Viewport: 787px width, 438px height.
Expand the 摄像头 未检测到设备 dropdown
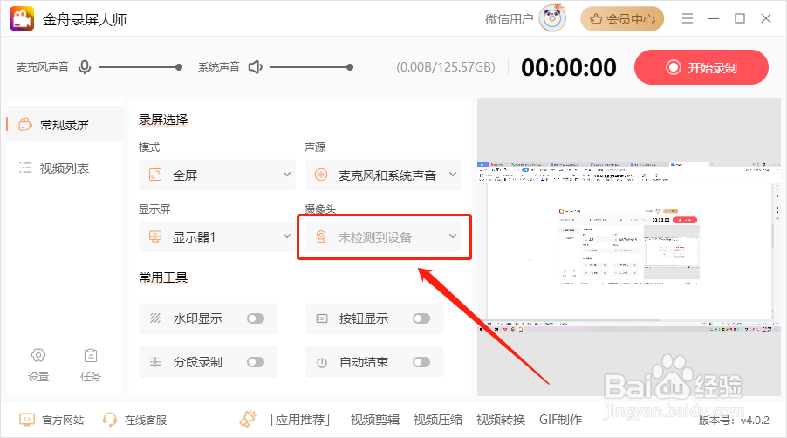click(x=382, y=236)
